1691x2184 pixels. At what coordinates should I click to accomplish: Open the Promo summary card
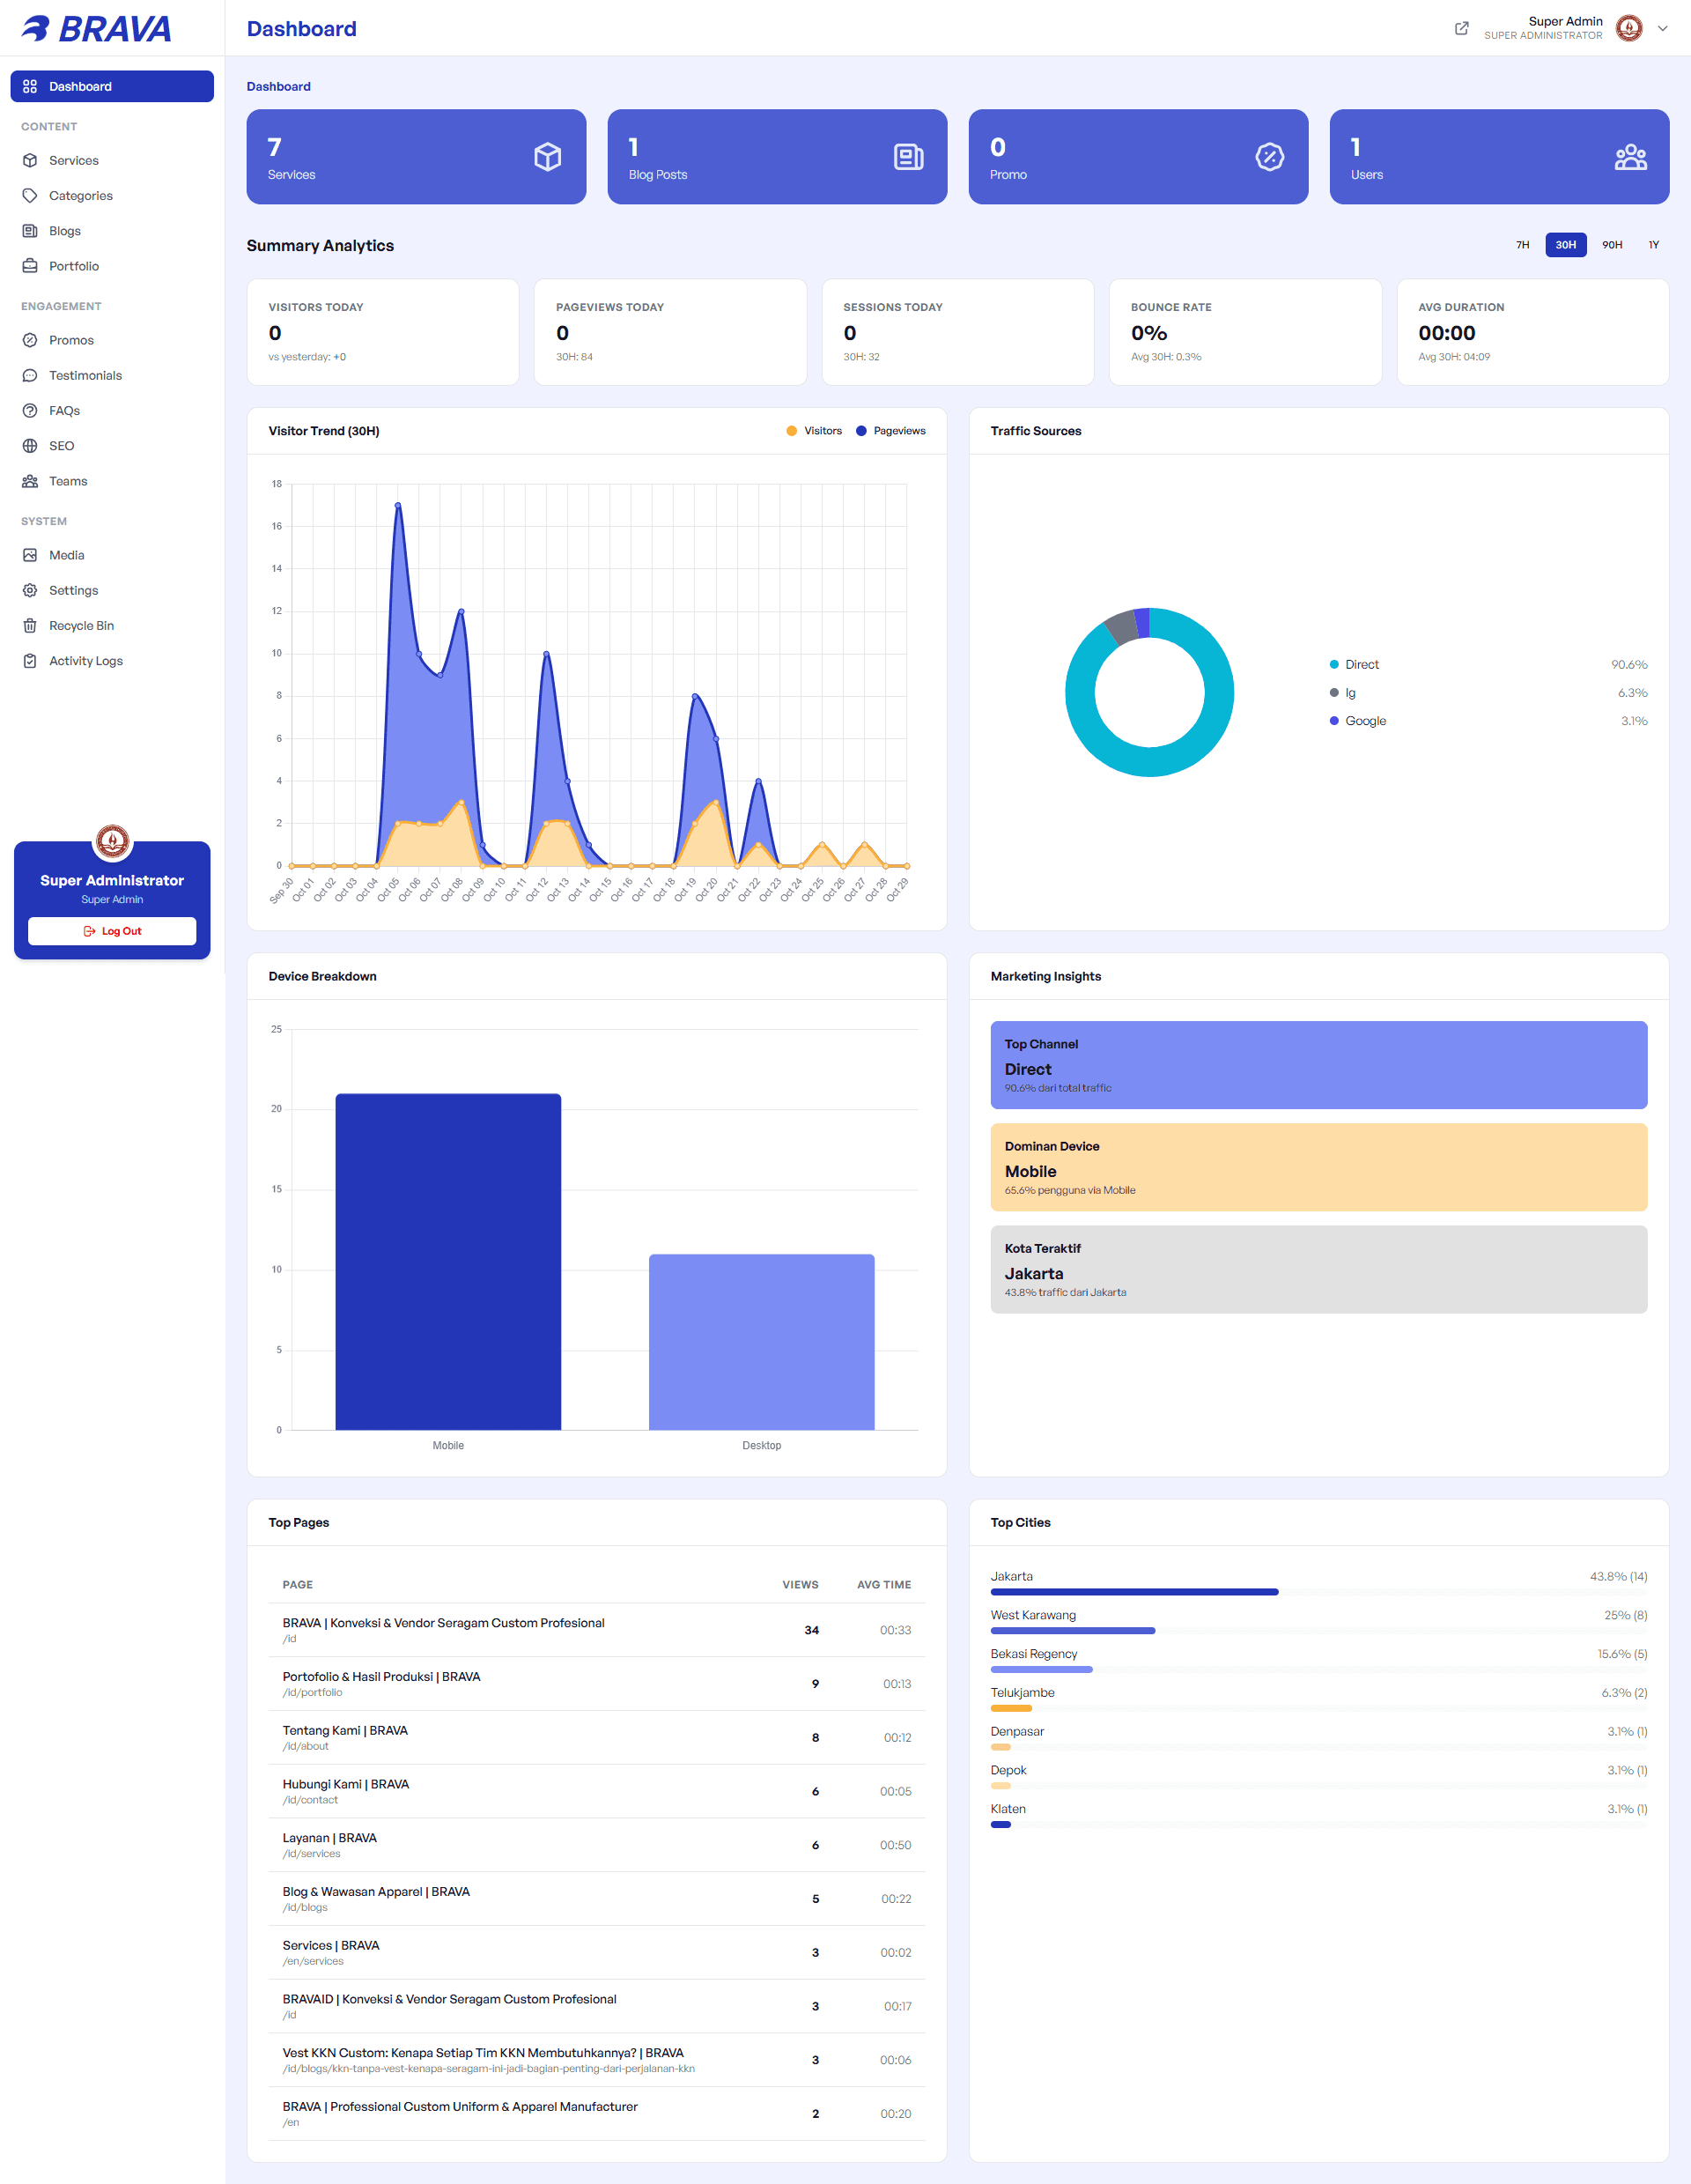pyautogui.click(x=1138, y=157)
